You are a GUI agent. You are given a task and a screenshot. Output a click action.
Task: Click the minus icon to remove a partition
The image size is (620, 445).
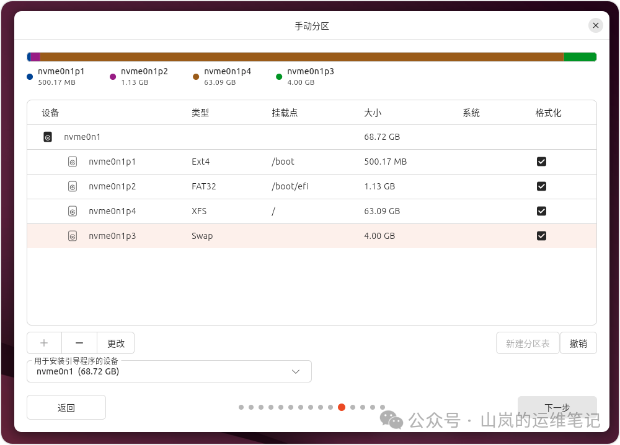pos(79,343)
